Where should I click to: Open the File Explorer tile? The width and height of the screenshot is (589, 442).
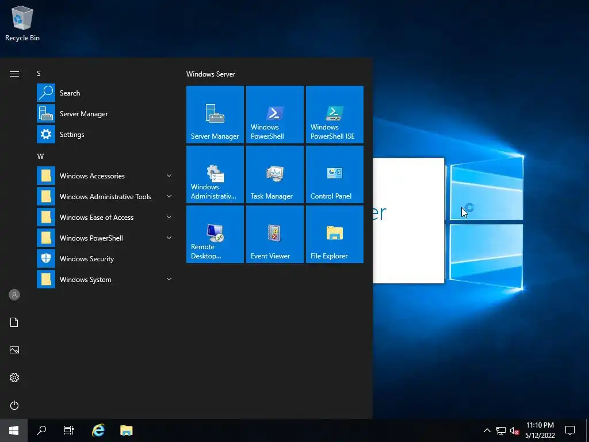(x=334, y=234)
